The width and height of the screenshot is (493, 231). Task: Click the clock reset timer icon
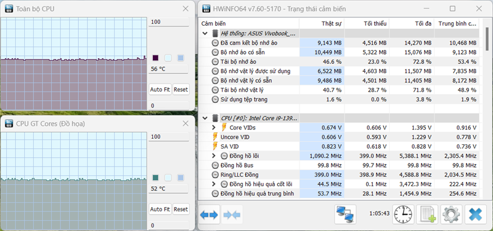403,214
